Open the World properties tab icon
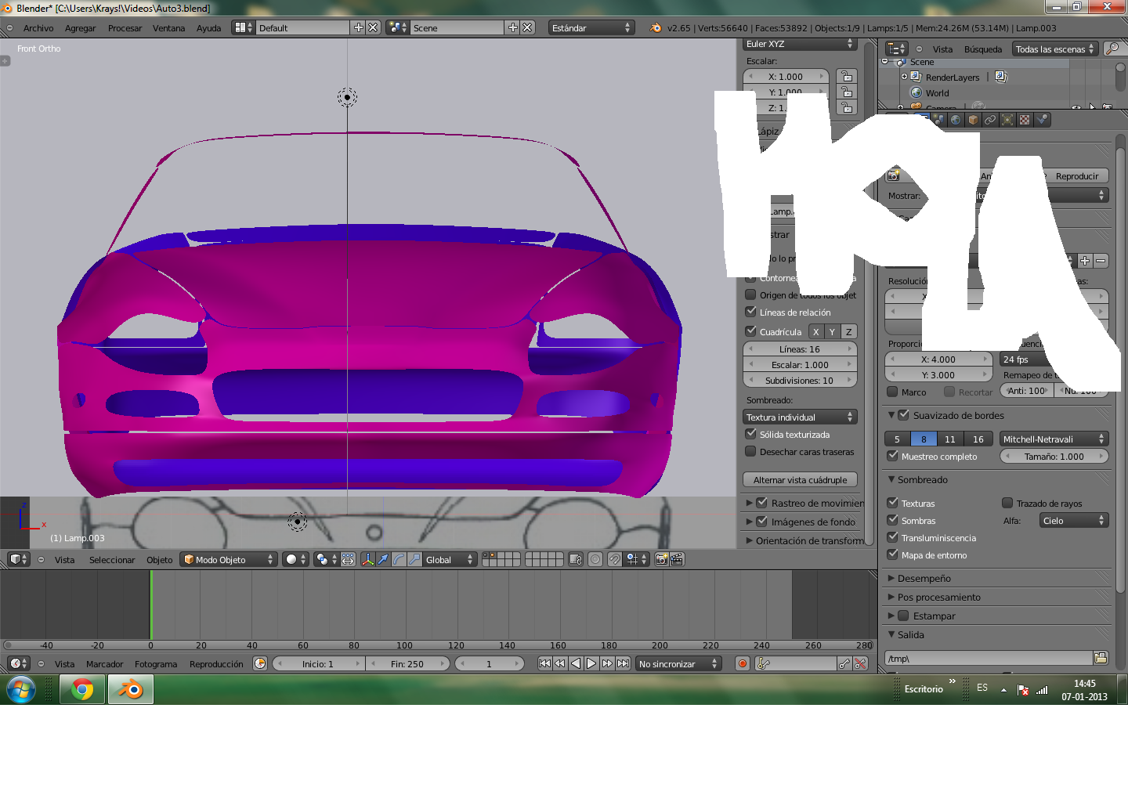The height and width of the screenshot is (802, 1128). coord(956,120)
